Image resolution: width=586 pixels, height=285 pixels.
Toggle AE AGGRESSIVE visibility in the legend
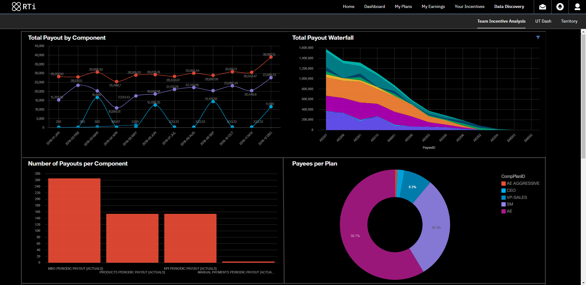pos(503,183)
